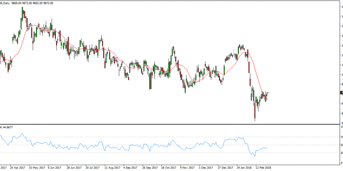Click the 70 level on RSI scale

tap(341, 137)
